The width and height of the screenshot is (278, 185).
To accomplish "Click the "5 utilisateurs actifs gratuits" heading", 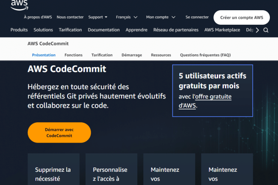I will pos(213,81).
